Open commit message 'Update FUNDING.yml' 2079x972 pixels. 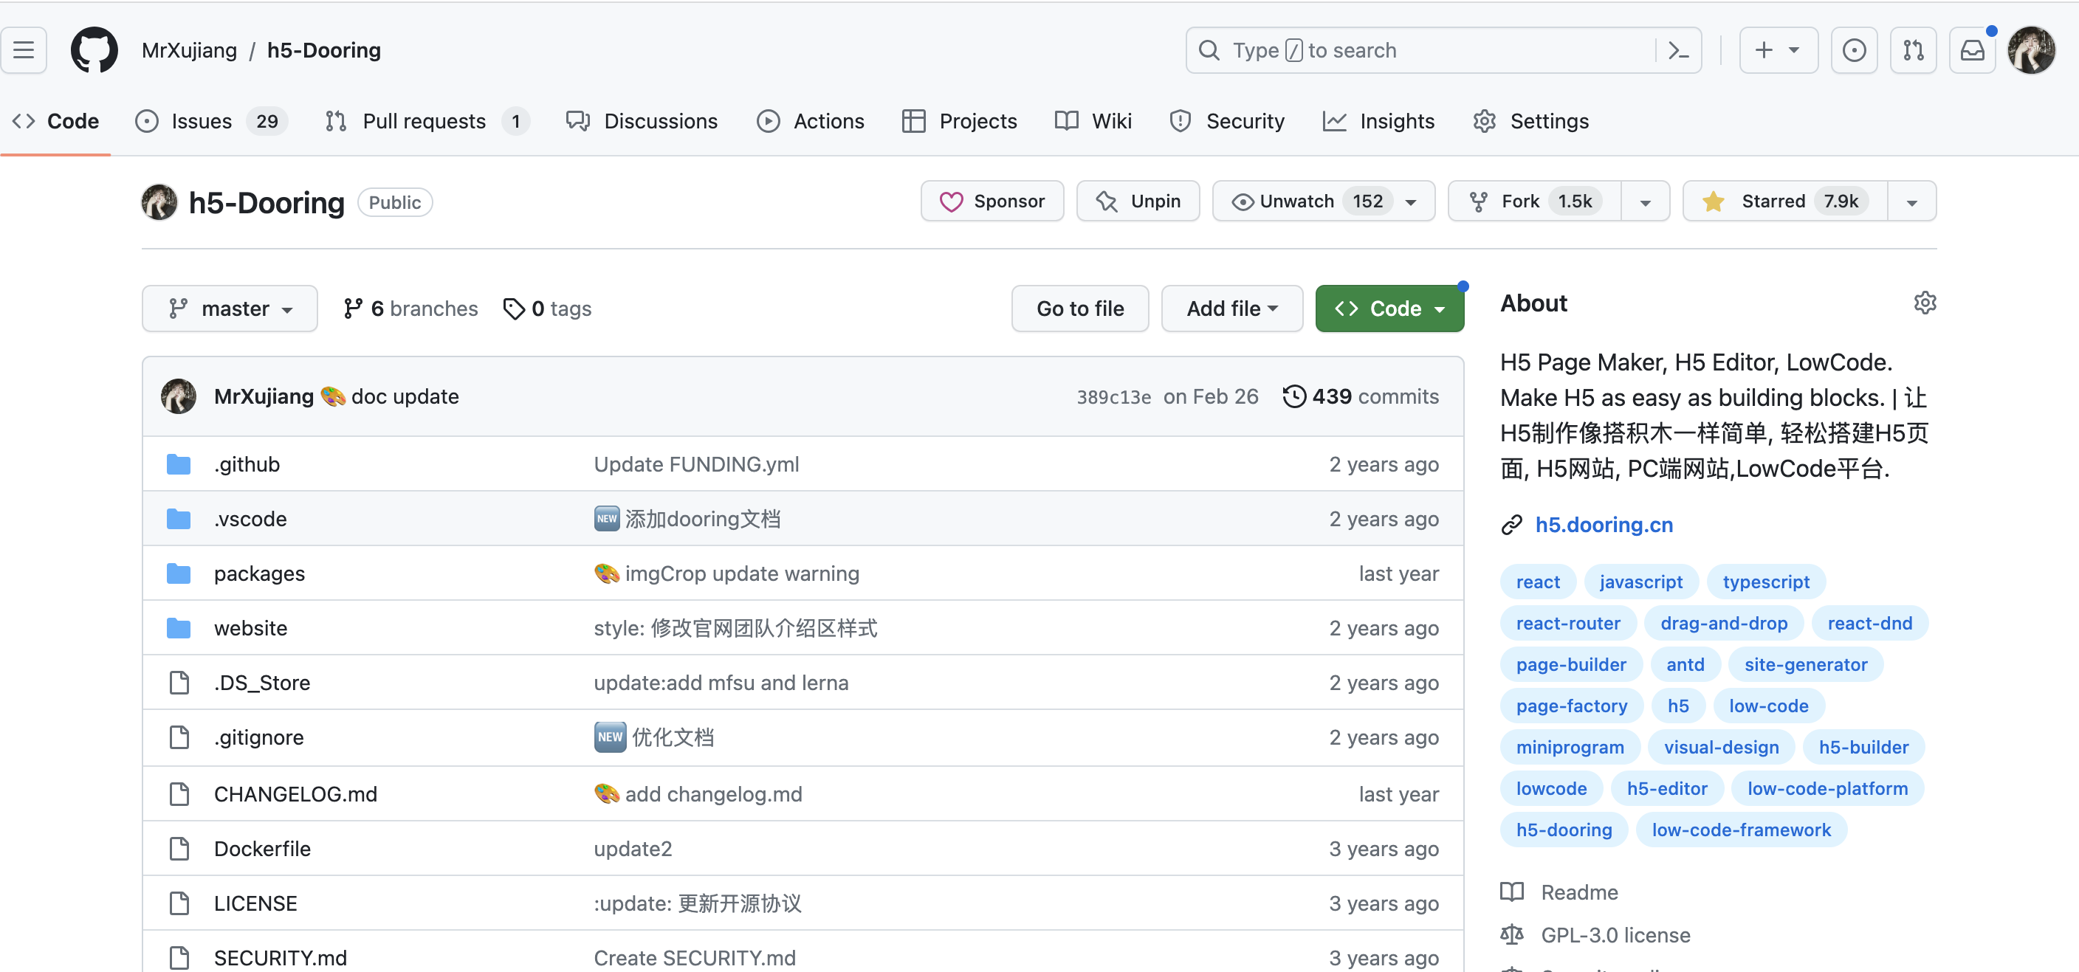[696, 465]
